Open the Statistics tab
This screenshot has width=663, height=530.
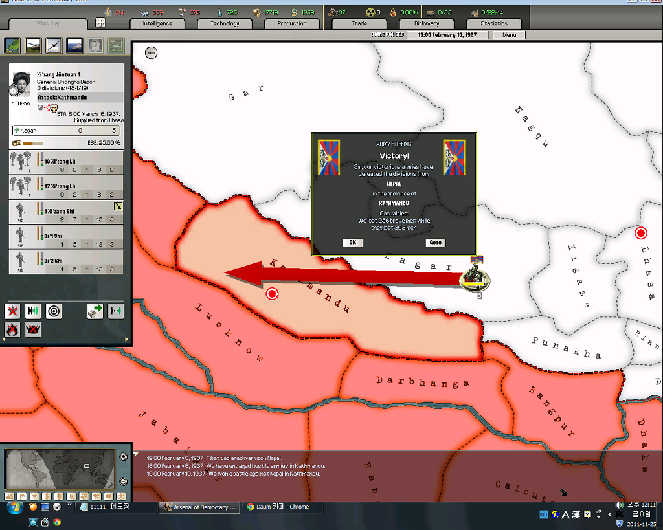(494, 24)
